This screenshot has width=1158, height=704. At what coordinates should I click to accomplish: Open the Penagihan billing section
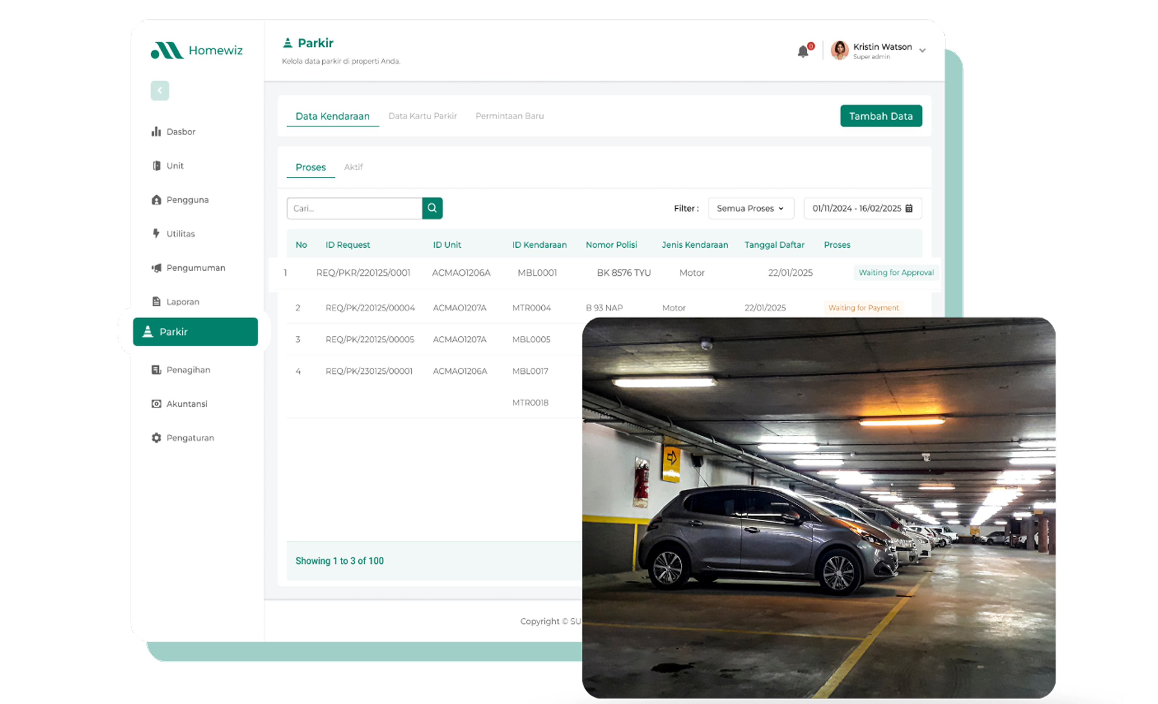pos(188,370)
